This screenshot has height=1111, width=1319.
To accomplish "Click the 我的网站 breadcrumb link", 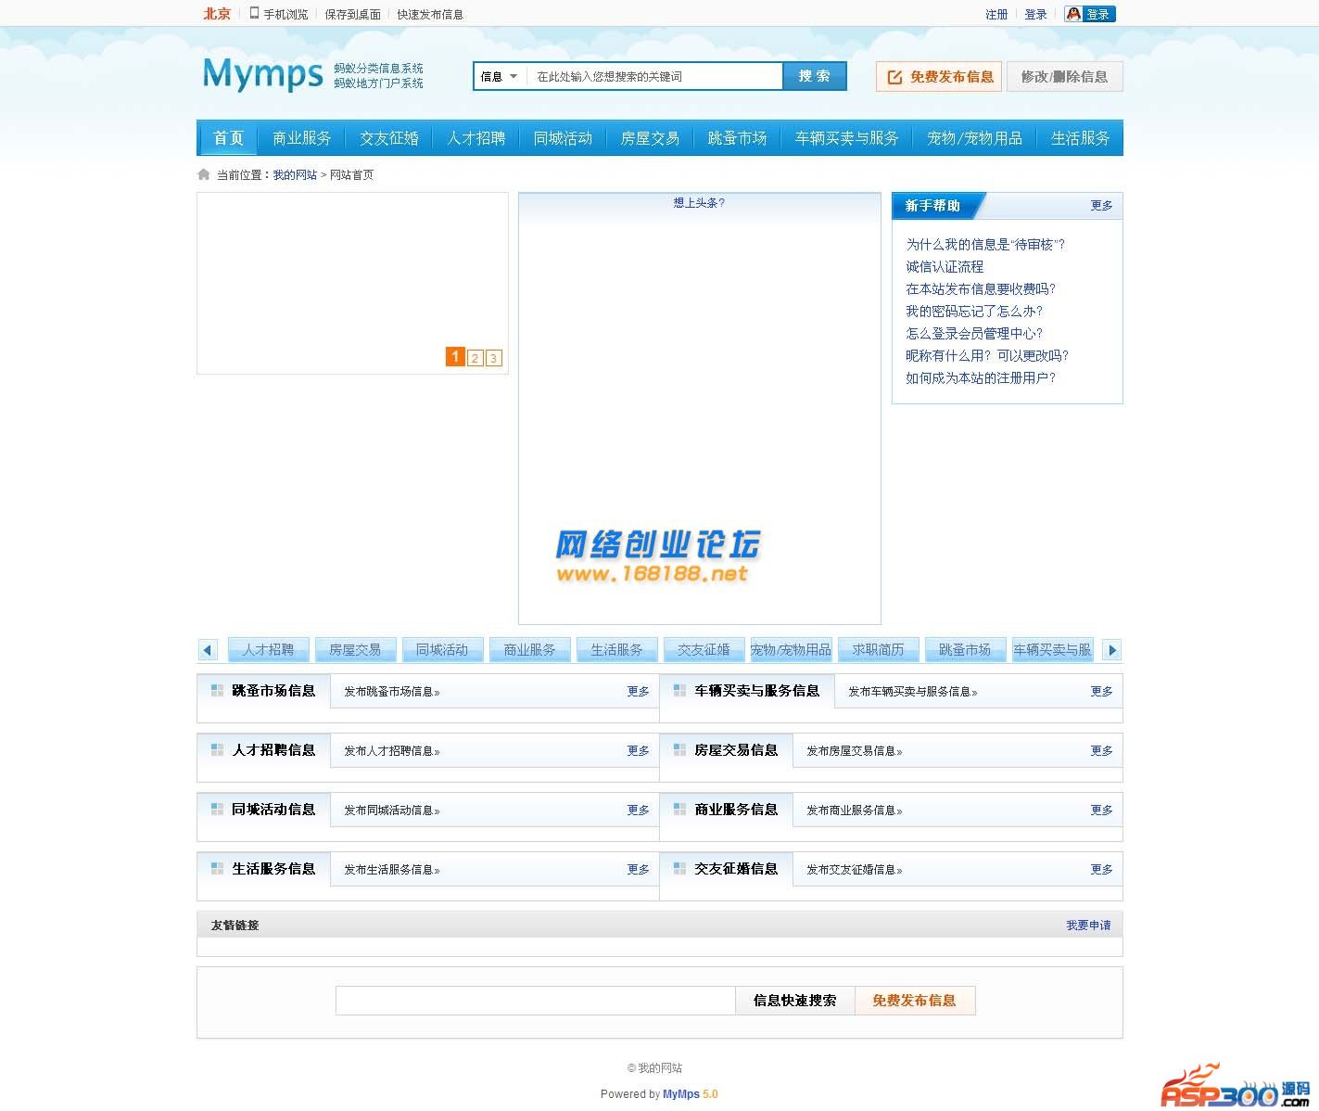I will [295, 174].
